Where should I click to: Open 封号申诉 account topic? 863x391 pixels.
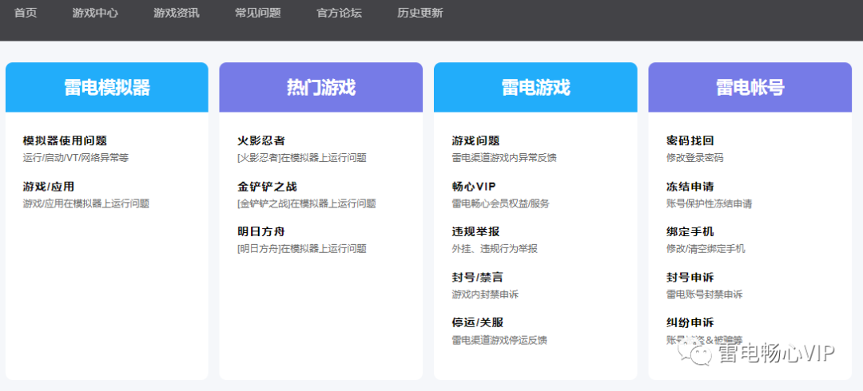pyautogui.click(x=690, y=277)
